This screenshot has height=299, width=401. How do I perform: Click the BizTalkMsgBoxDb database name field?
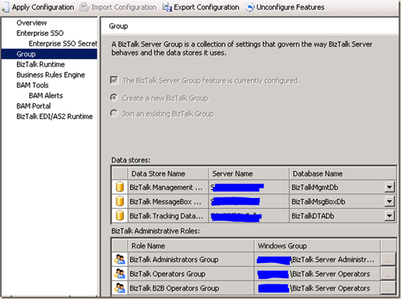(337, 201)
